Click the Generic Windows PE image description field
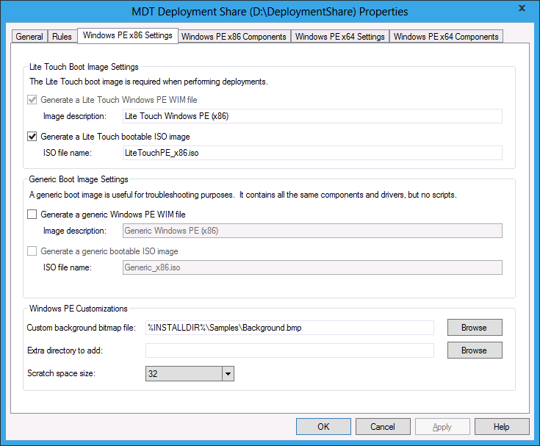Screen dimensions: 540x446 312,231
